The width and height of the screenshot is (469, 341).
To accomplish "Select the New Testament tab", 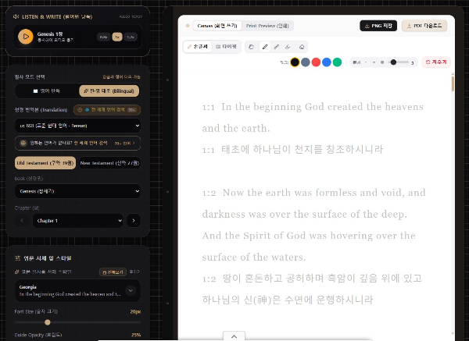I will 109,163.
